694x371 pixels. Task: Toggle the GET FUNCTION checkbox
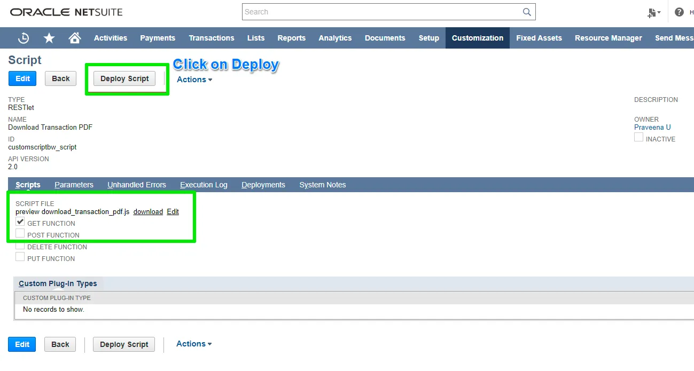pyautogui.click(x=20, y=222)
